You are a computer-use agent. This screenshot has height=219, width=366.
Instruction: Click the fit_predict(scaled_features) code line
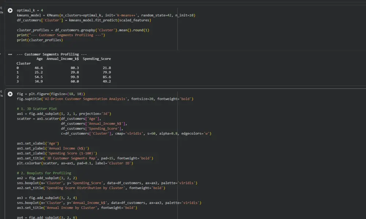(x=84, y=20)
